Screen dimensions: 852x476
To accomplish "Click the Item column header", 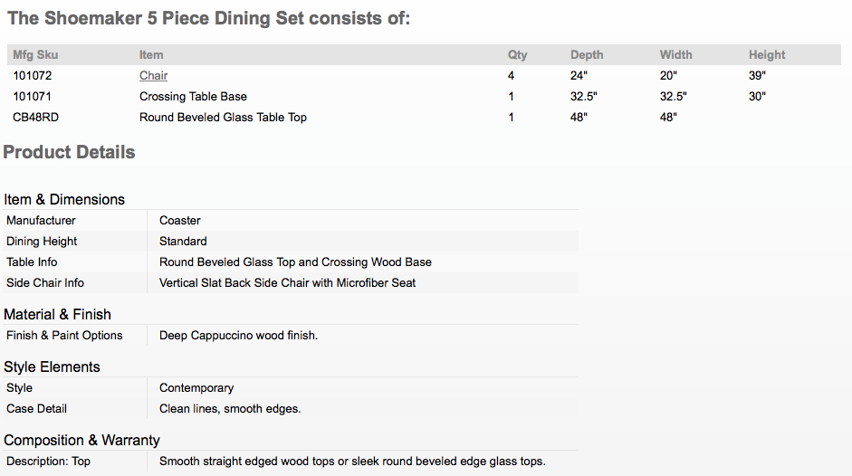I will click(x=151, y=55).
